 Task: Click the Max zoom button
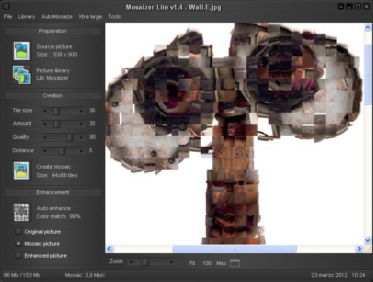tap(221, 263)
